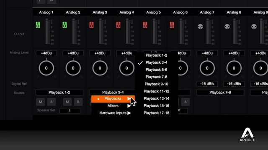
Task: Open Analog 1 +4dBu level dropdown
Action: pyautogui.click(x=46, y=53)
